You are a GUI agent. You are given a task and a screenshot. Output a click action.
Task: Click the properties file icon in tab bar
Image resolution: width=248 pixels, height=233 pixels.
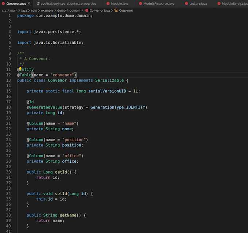(x=38, y=4)
